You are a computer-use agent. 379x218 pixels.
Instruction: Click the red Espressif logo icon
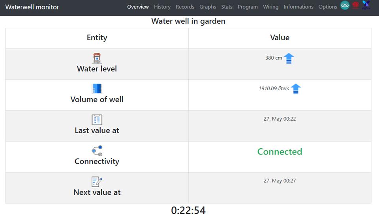tap(356, 6)
